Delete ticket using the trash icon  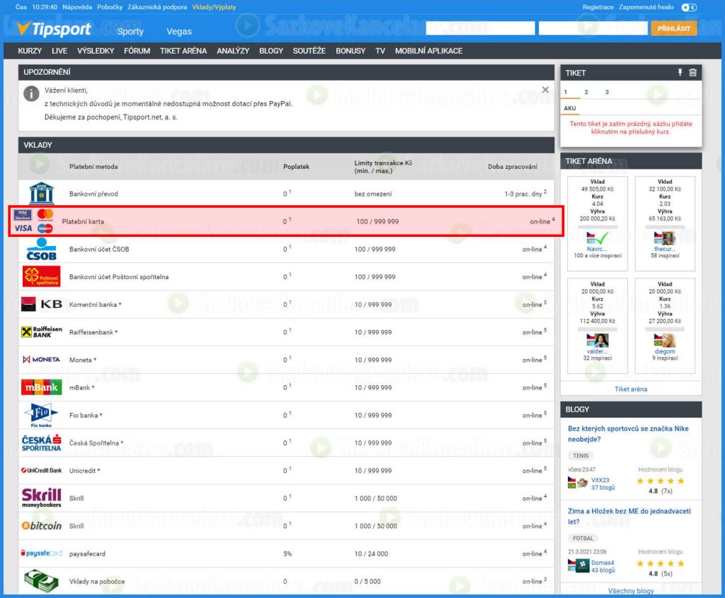pyautogui.click(x=692, y=73)
